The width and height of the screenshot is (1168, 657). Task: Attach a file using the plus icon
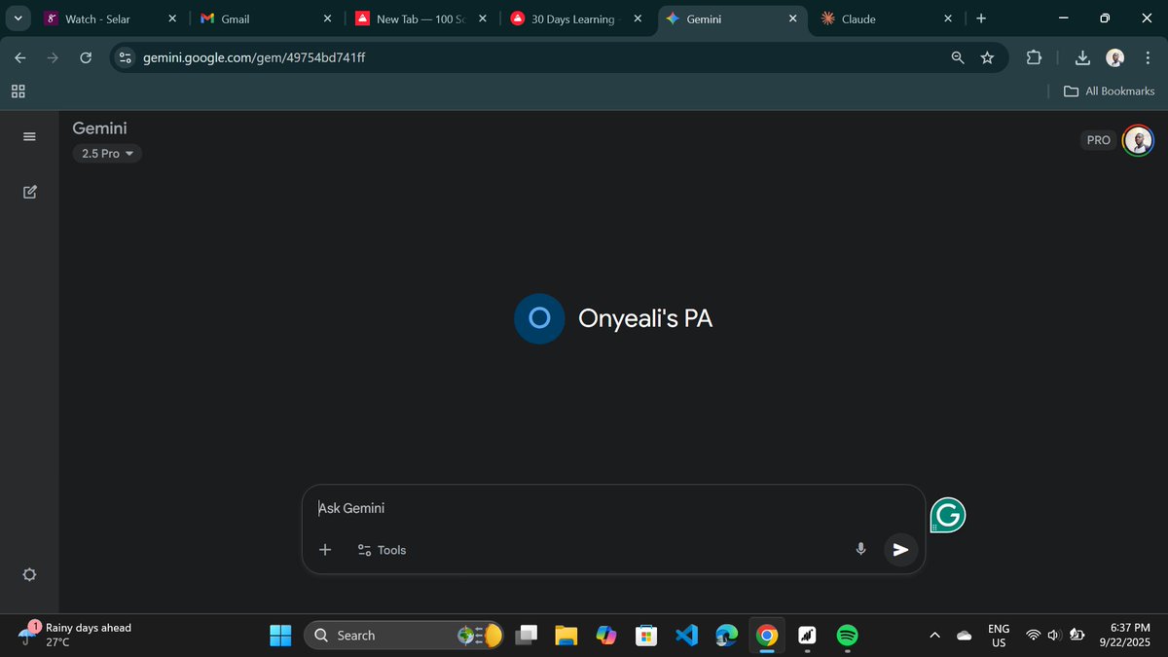pos(325,549)
